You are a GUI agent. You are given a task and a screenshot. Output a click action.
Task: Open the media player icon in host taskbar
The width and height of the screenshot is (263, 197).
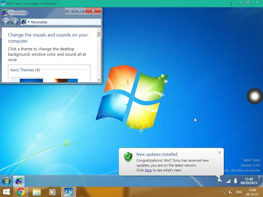[x=52, y=192]
